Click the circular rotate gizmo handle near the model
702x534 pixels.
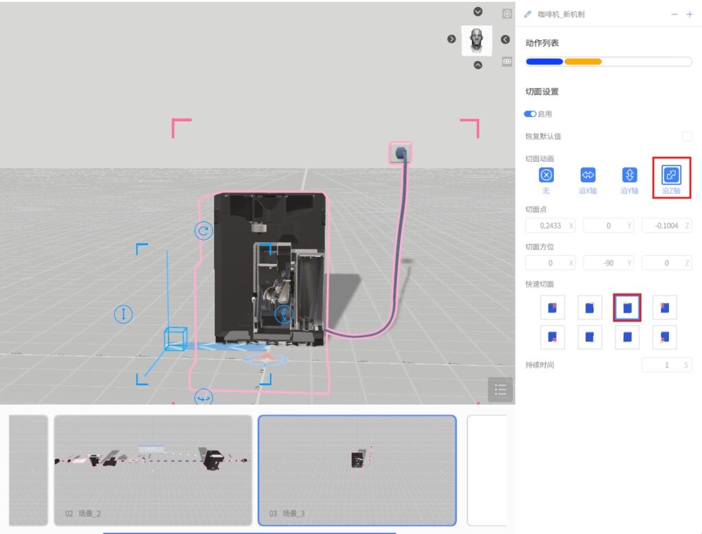[203, 231]
